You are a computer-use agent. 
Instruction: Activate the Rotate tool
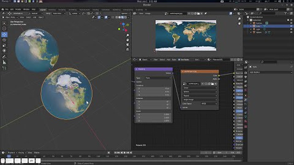point(4,40)
